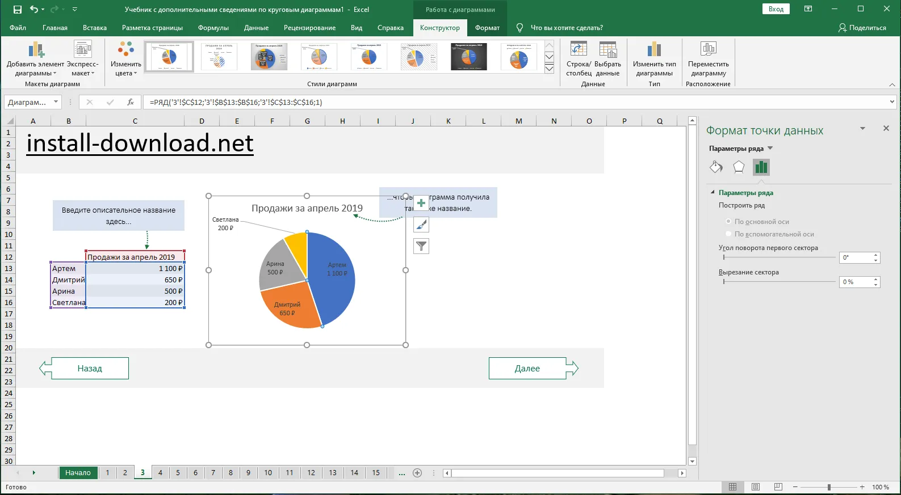901x495 pixels.
Task: Select the dark background chart style thumbnail
Action: [x=468, y=57]
